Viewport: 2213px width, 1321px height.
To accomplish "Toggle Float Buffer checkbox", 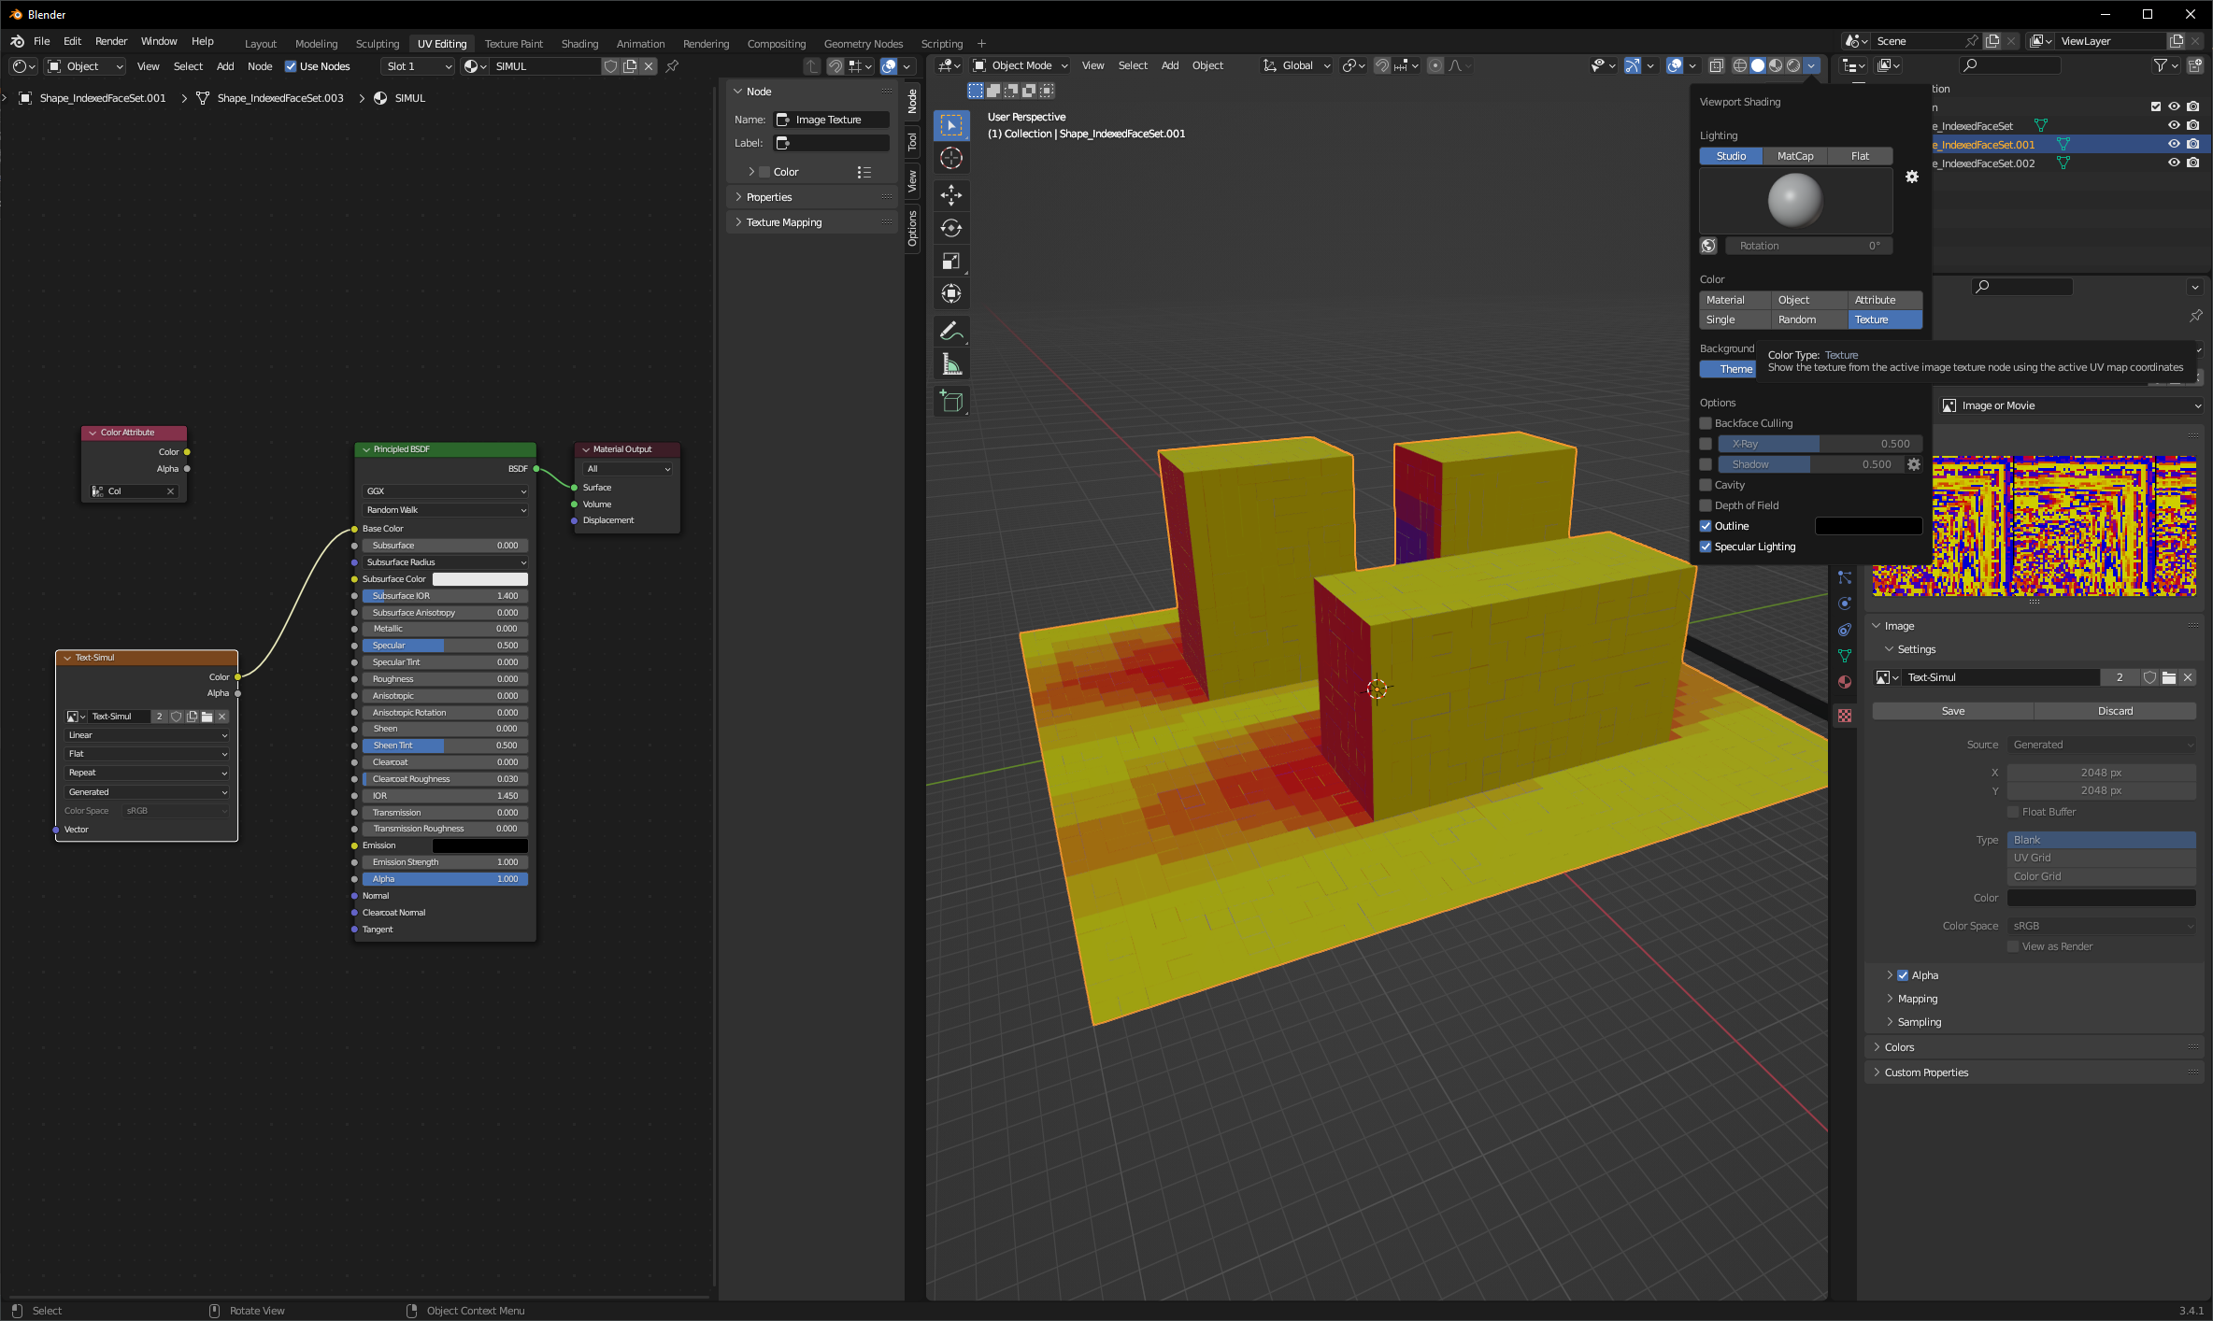I will pyautogui.click(x=2013, y=812).
